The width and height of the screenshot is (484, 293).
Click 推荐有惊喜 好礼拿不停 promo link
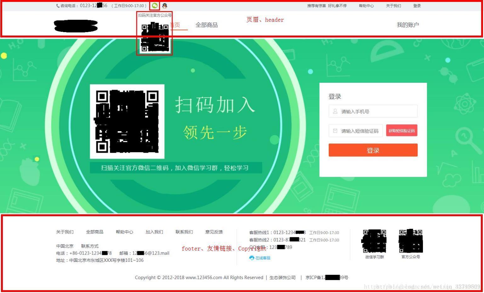pyautogui.click(x=327, y=6)
